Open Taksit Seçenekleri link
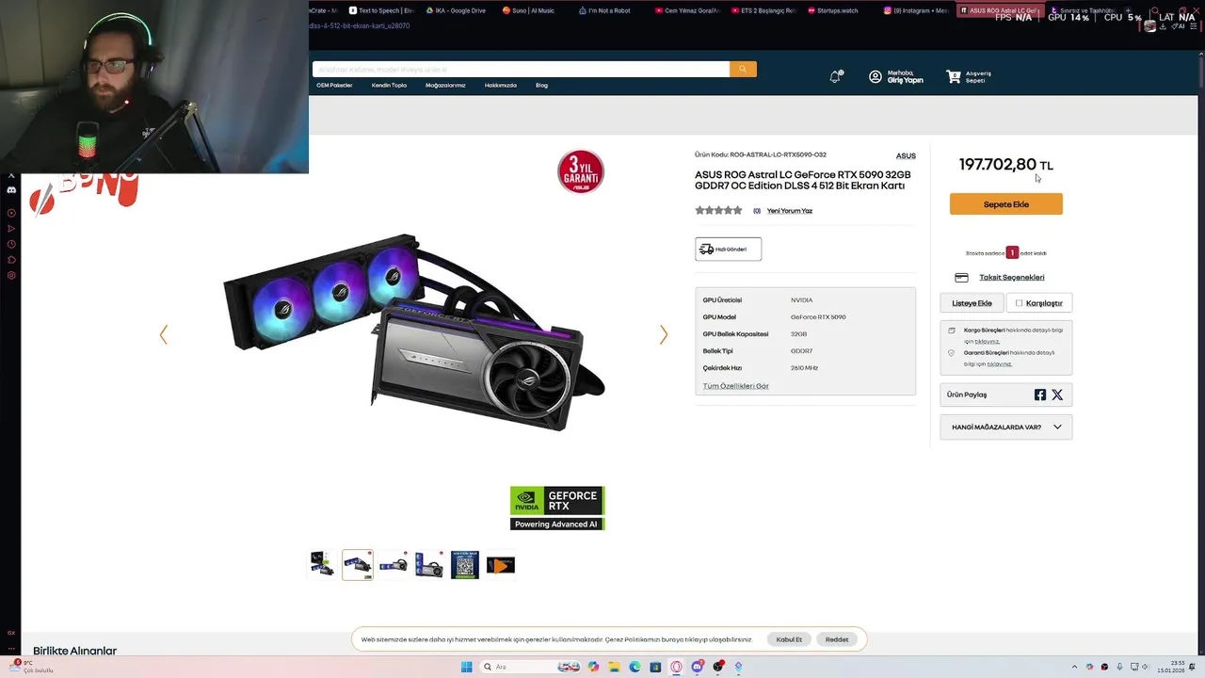Screen dimensions: 1205x678 (x=1011, y=278)
